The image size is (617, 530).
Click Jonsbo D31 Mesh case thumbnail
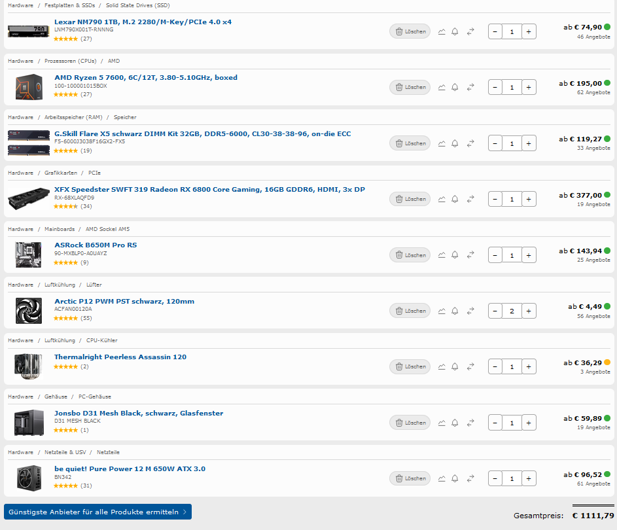tap(29, 423)
